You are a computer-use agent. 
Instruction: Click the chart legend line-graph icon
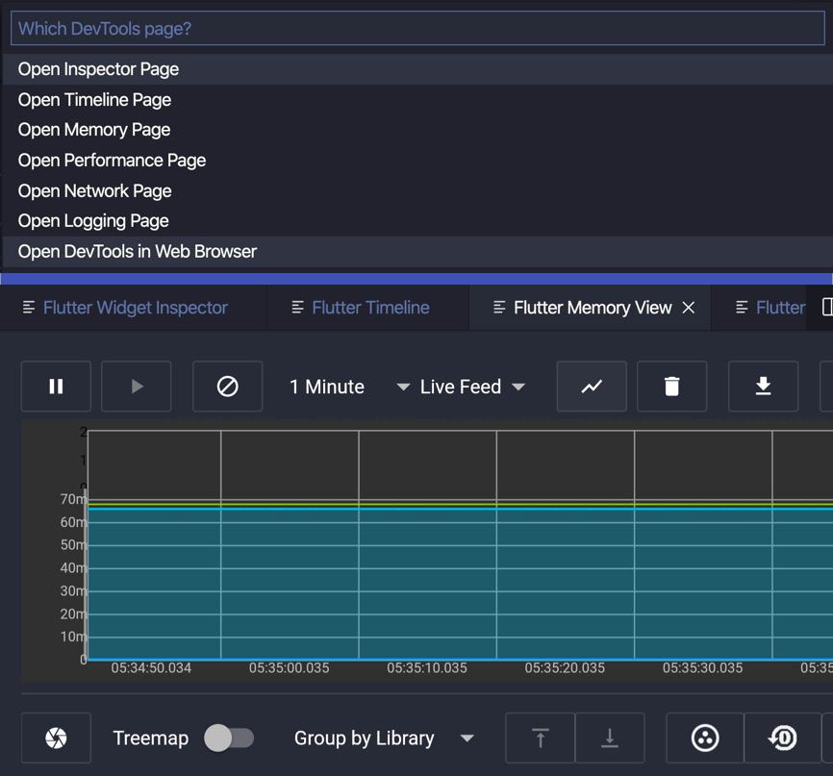[592, 387]
